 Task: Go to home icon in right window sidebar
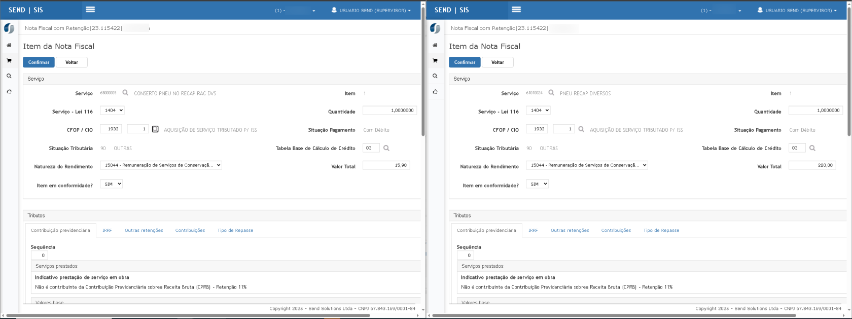coord(435,45)
